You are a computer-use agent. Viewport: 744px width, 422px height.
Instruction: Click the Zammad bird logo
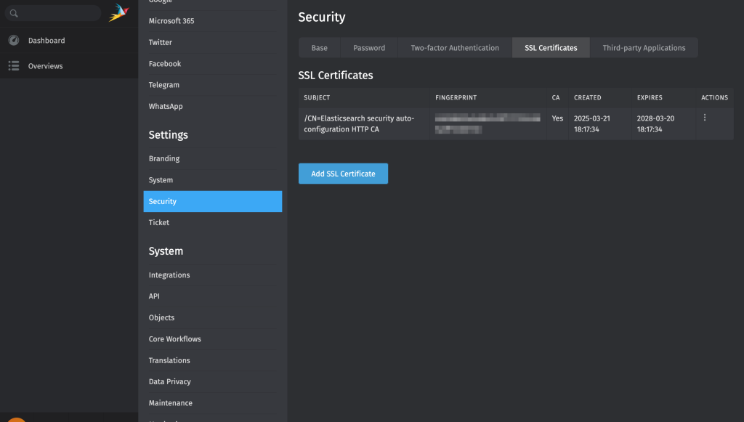118,12
